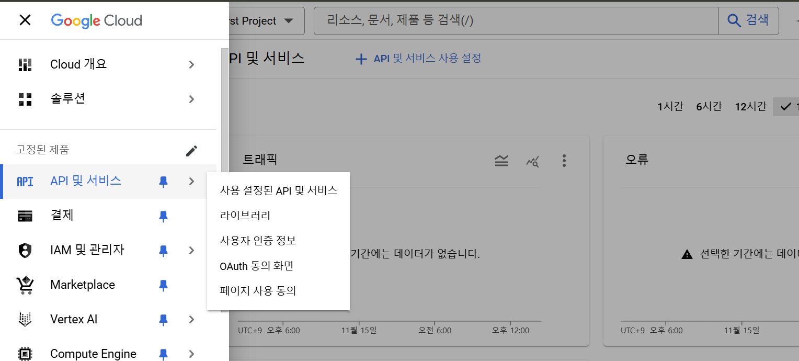This screenshot has width=799, height=361.
Task: Select IAM 및 관리자 in navigation menu
Action: click(x=108, y=251)
